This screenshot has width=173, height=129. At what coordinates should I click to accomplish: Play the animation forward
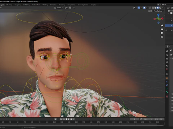point(68,119)
